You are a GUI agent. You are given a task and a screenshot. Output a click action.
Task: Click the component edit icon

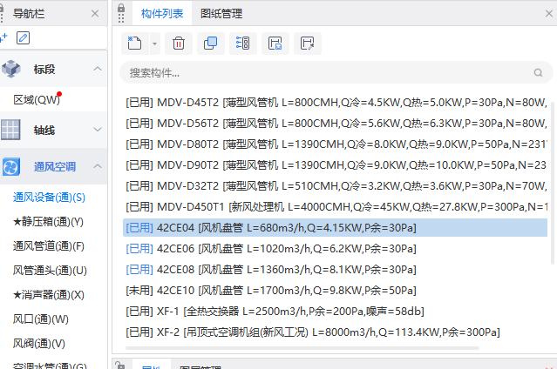[308, 44]
